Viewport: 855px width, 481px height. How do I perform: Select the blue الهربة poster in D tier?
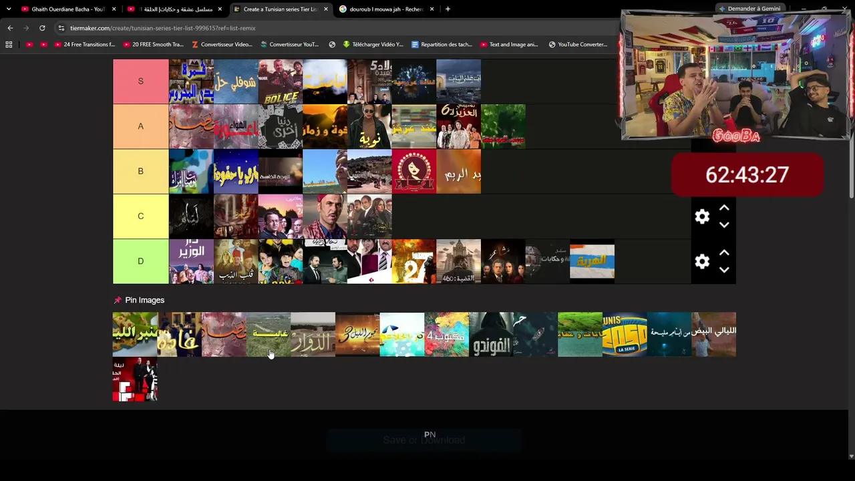click(592, 261)
